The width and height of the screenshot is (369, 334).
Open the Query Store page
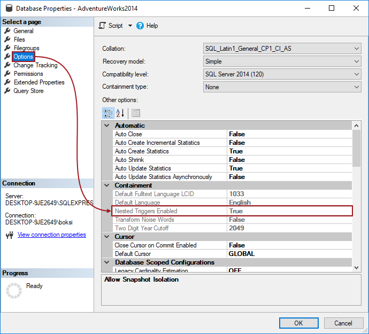point(28,91)
